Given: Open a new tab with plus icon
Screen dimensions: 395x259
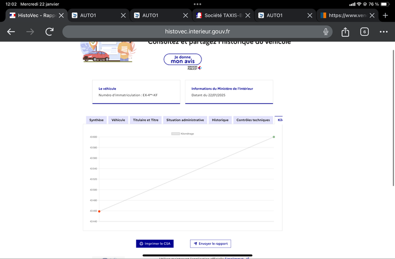Looking at the screenshot, I should coord(385,15).
